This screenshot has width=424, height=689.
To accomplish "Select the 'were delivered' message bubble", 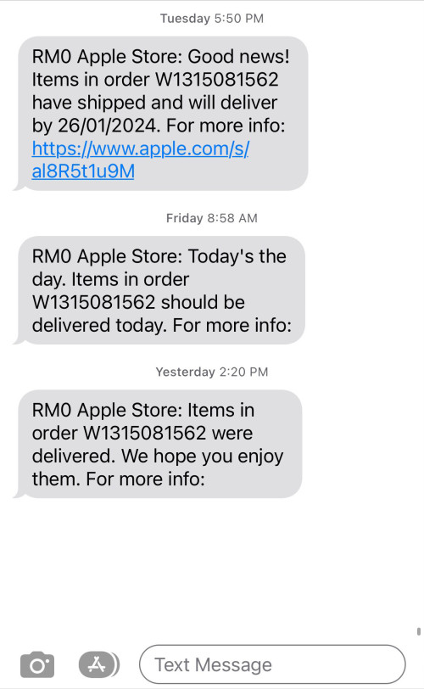I will [x=158, y=444].
